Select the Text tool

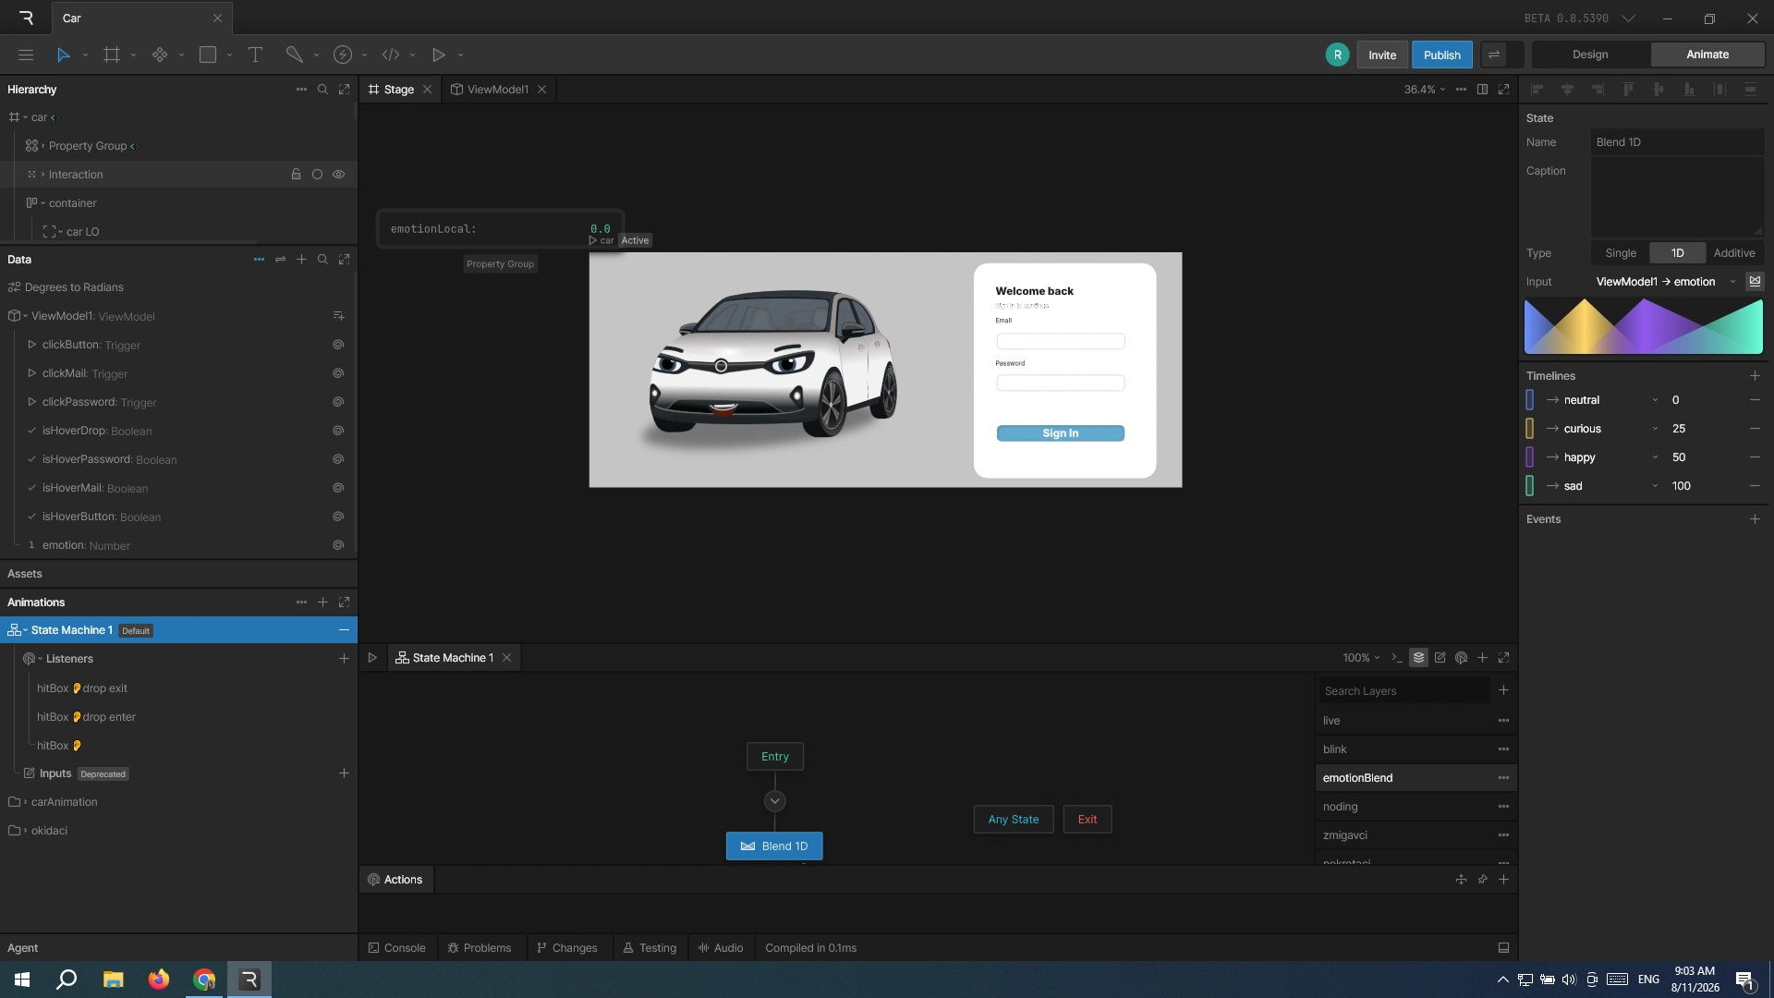(255, 55)
